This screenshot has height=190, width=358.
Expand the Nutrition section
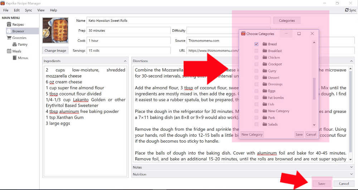[x=351, y=174]
